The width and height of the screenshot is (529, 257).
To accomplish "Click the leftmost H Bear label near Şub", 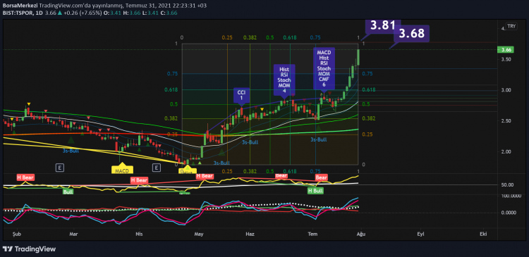I will (x=25, y=177).
